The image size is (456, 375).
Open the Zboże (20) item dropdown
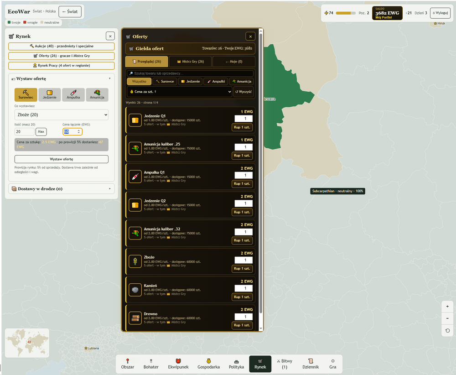[x=62, y=115]
